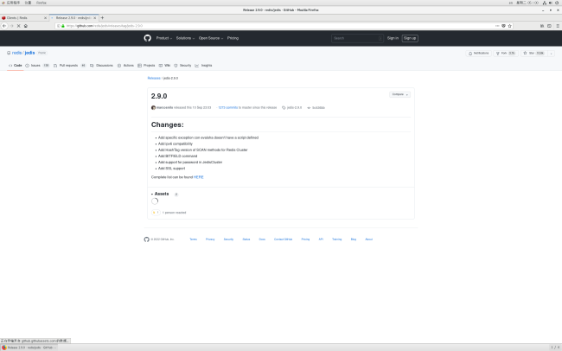
Task: Collapse the Assets section
Action: [160, 194]
